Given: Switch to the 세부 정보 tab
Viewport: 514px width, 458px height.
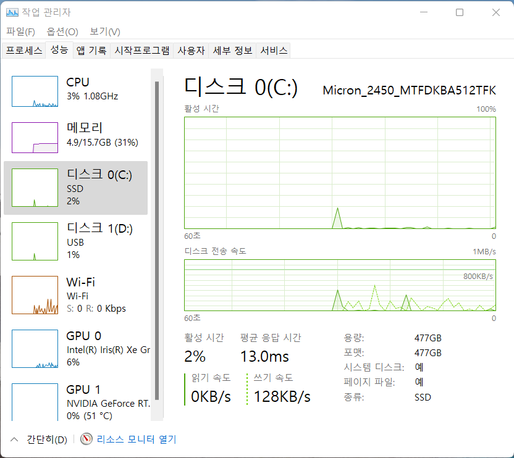Looking at the screenshot, I should coord(232,51).
